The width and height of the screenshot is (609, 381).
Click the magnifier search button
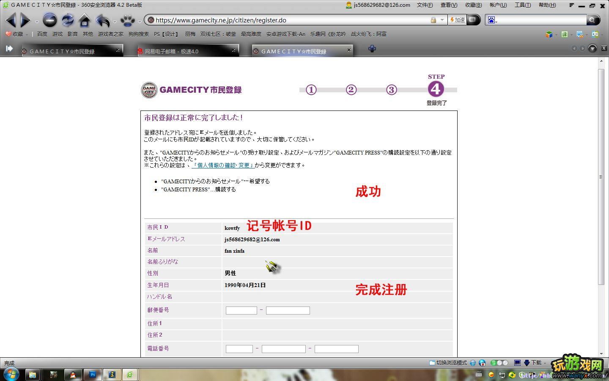click(x=593, y=20)
